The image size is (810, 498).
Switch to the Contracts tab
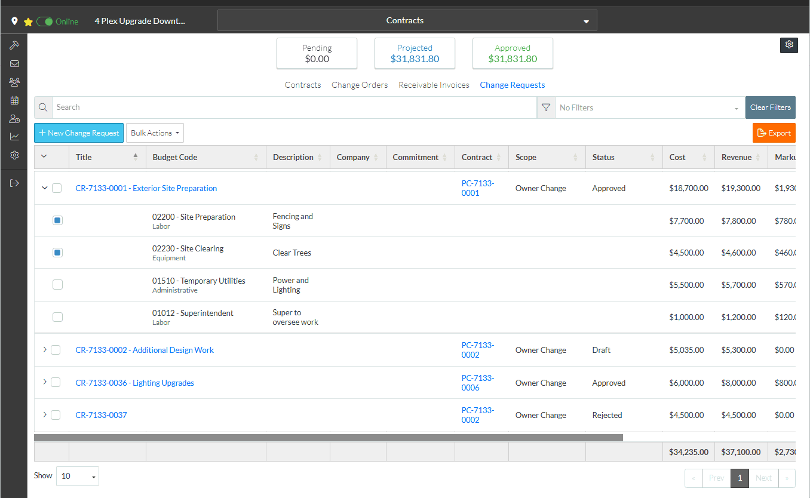pyautogui.click(x=303, y=85)
